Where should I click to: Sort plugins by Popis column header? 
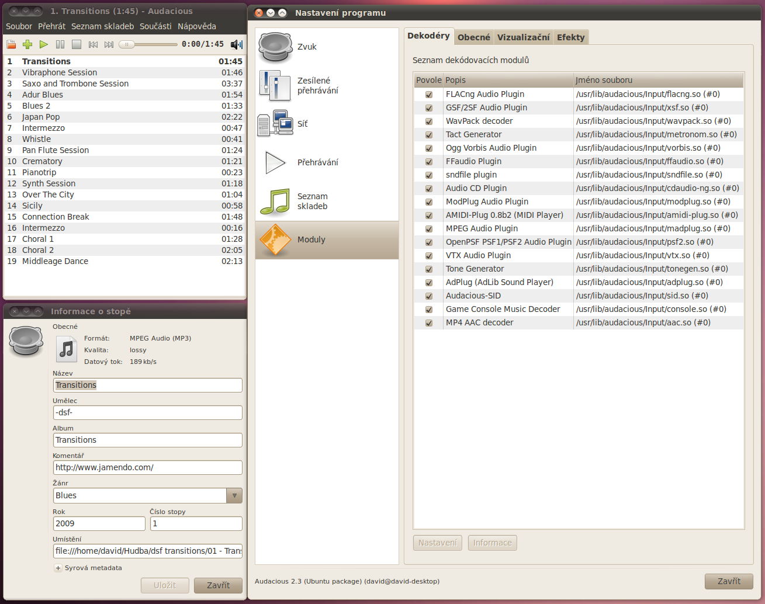click(x=508, y=80)
